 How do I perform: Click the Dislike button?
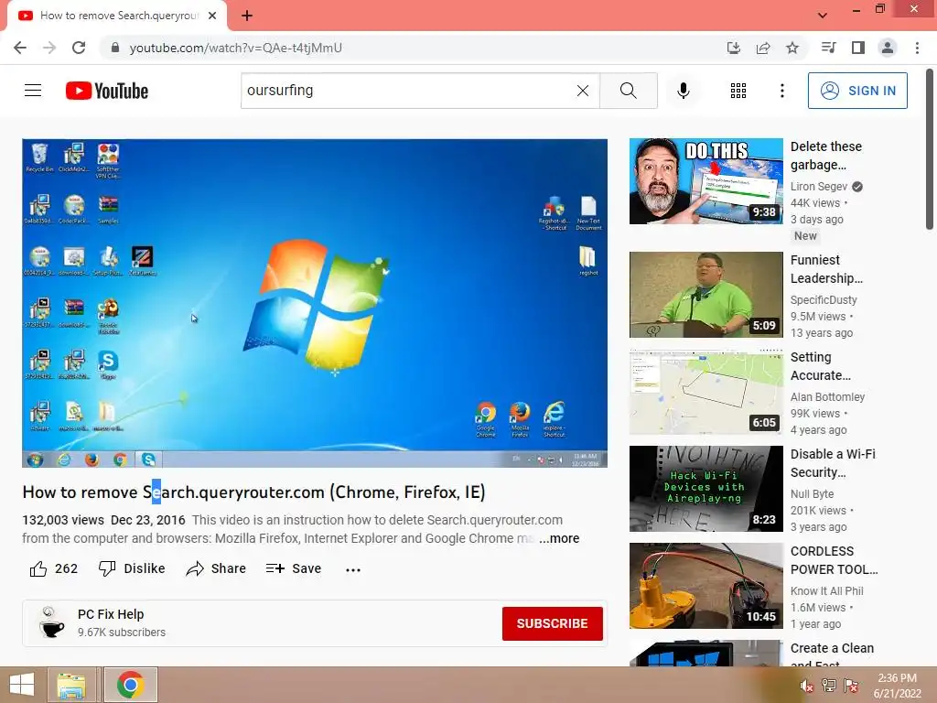pyautogui.click(x=132, y=568)
